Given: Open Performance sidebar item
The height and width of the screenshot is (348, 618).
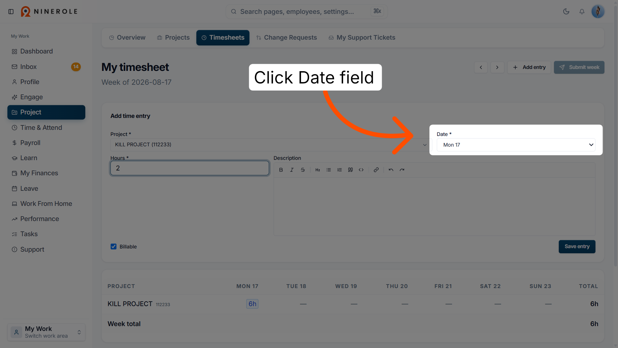Looking at the screenshot, I should [46, 219].
